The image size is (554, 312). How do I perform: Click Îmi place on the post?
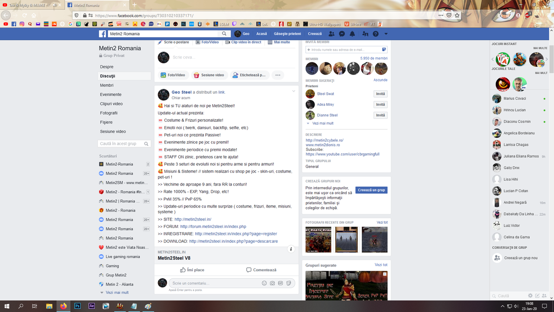click(x=192, y=270)
